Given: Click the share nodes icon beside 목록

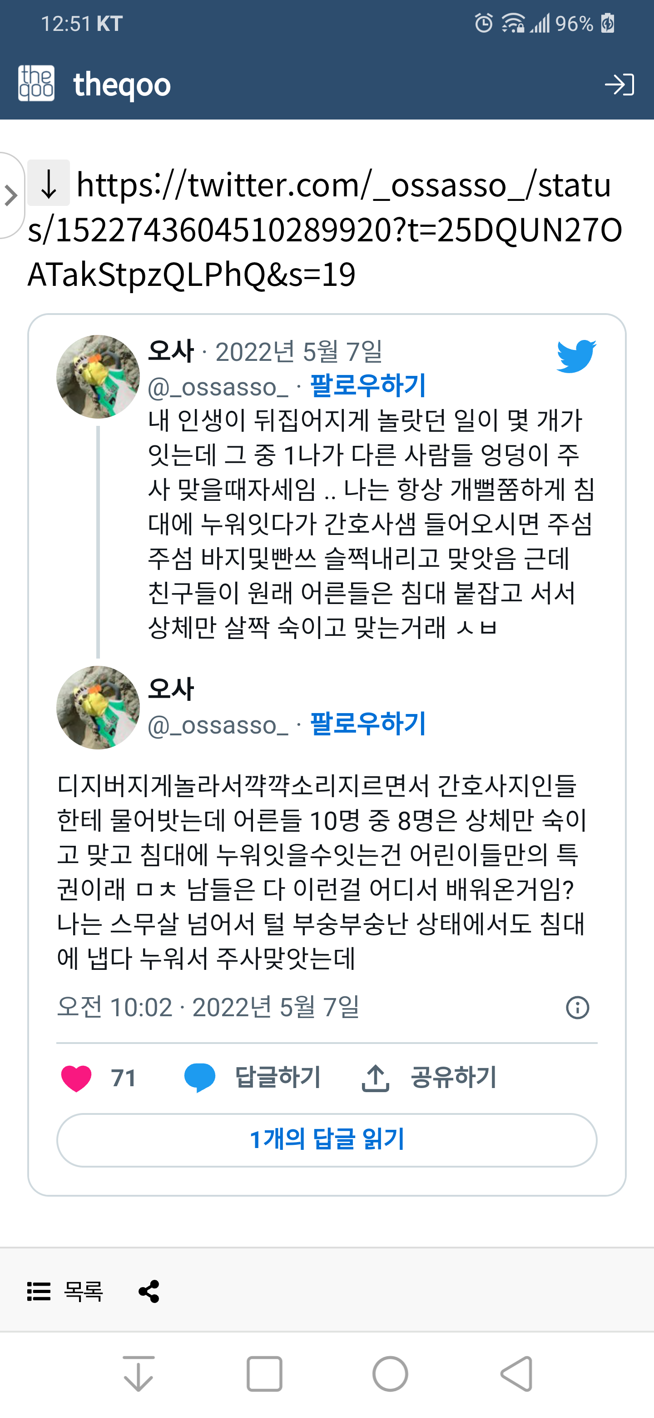Looking at the screenshot, I should pos(149,1291).
